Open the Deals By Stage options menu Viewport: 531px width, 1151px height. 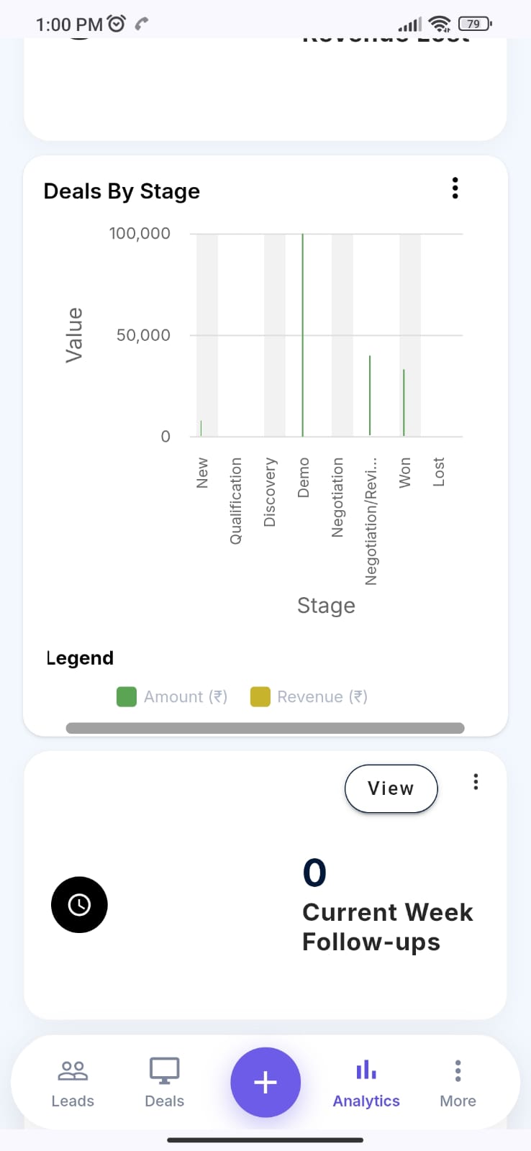(x=455, y=188)
